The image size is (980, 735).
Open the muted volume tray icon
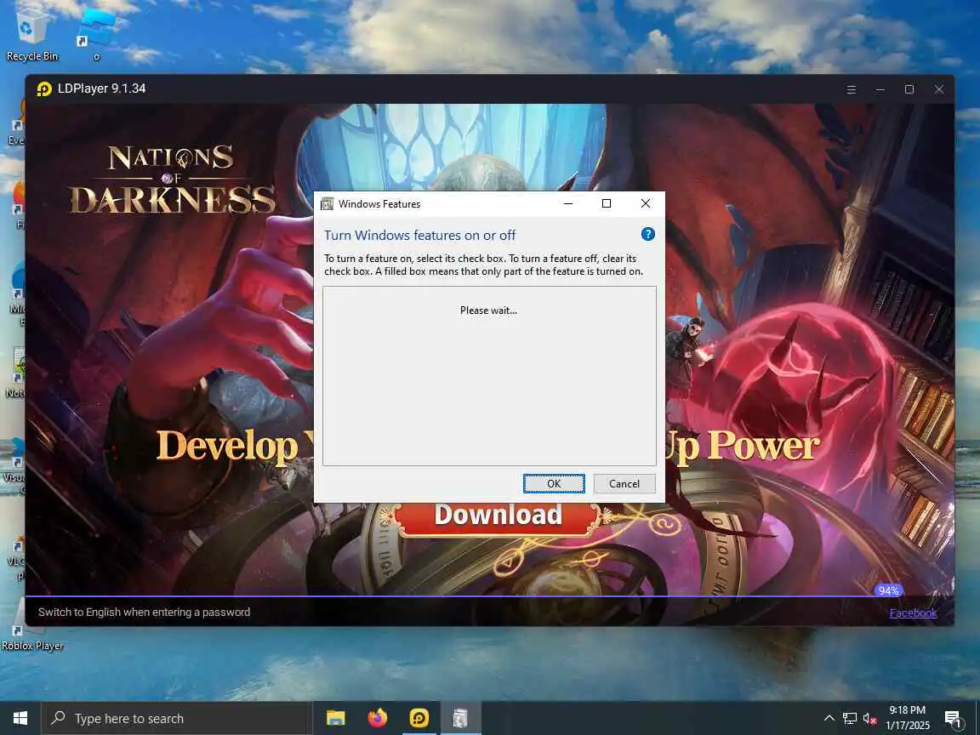coord(869,718)
